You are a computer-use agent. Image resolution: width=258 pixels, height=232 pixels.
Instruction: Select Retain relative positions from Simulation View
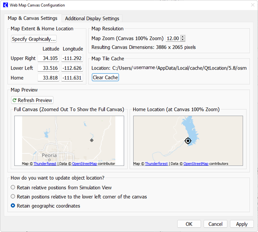13,187
